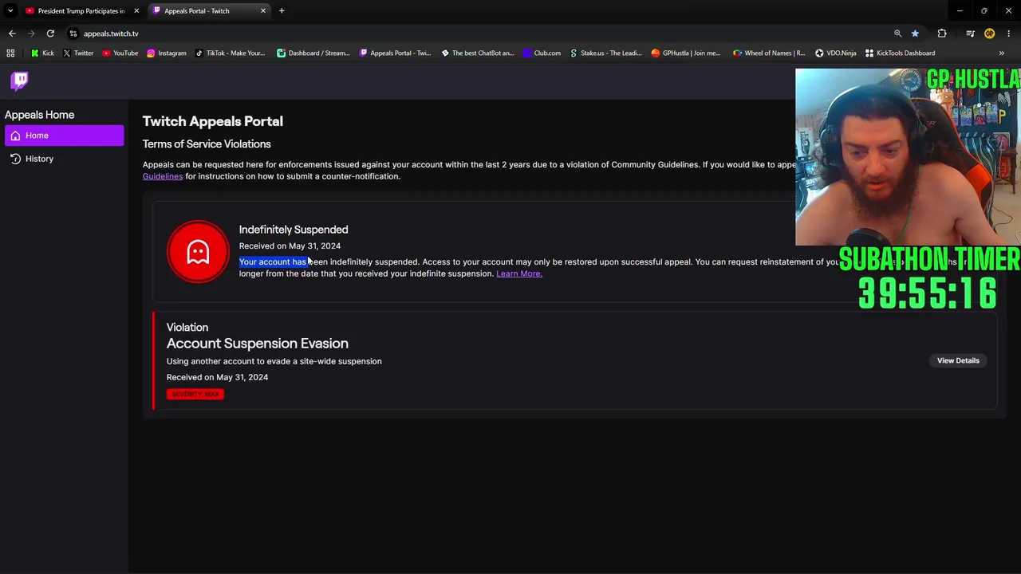
Task: Minimize the browser window
Action: click(x=960, y=10)
